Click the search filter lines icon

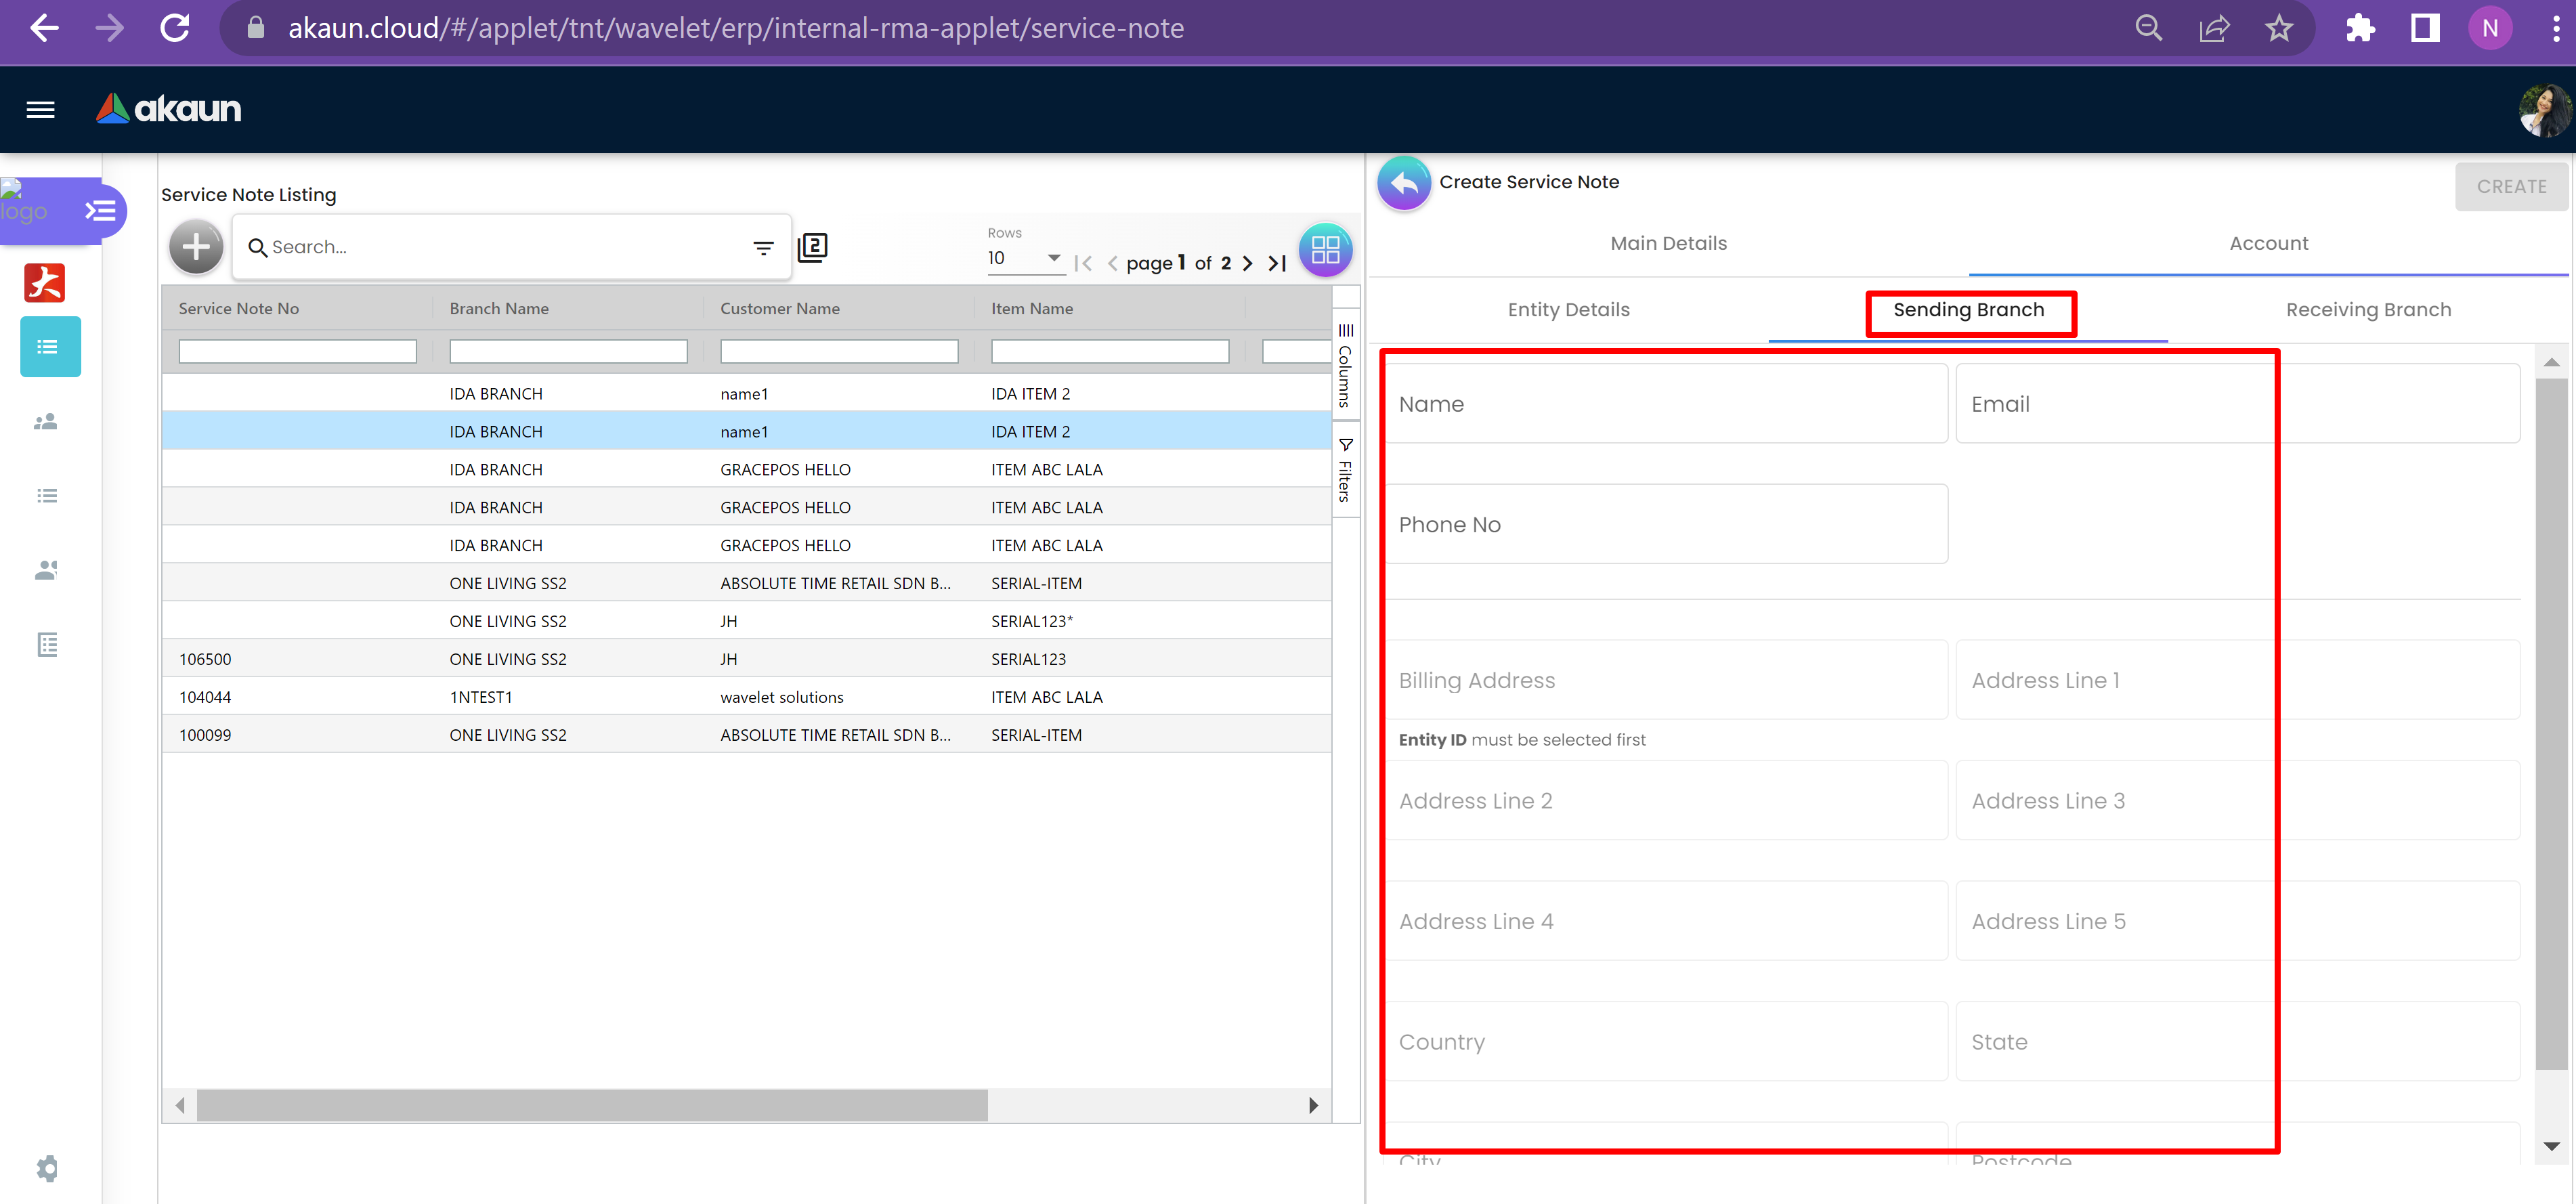tap(763, 248)
